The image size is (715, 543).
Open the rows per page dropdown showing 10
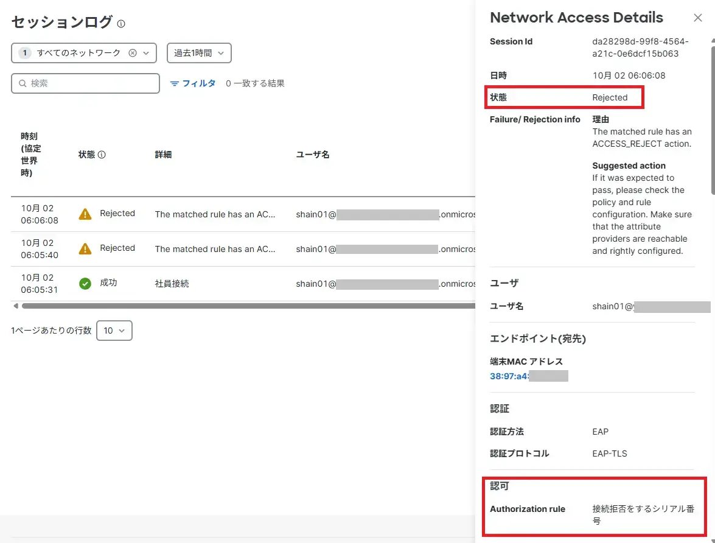click(114, 331)
